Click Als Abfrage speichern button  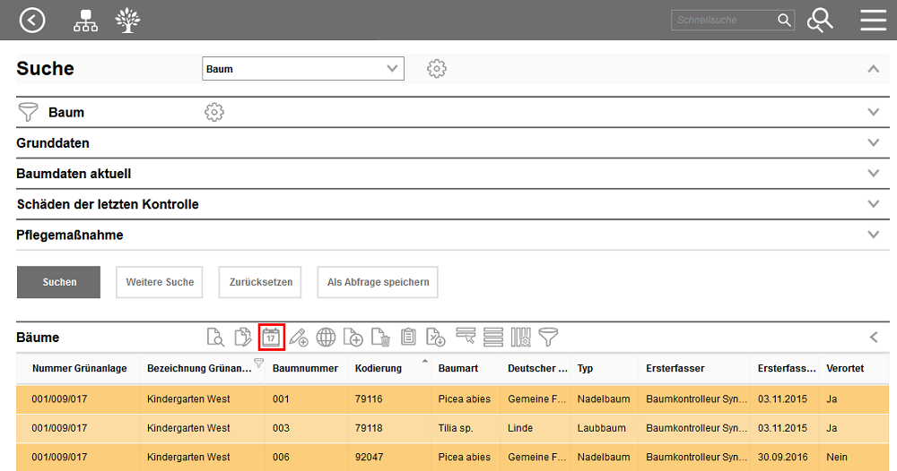click(378, 282)
